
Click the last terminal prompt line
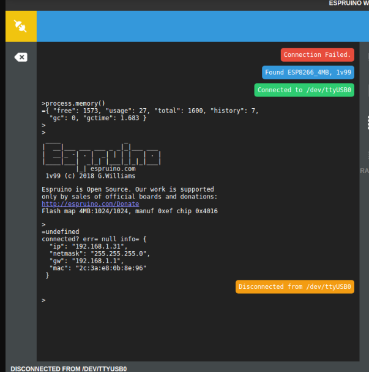43,301
